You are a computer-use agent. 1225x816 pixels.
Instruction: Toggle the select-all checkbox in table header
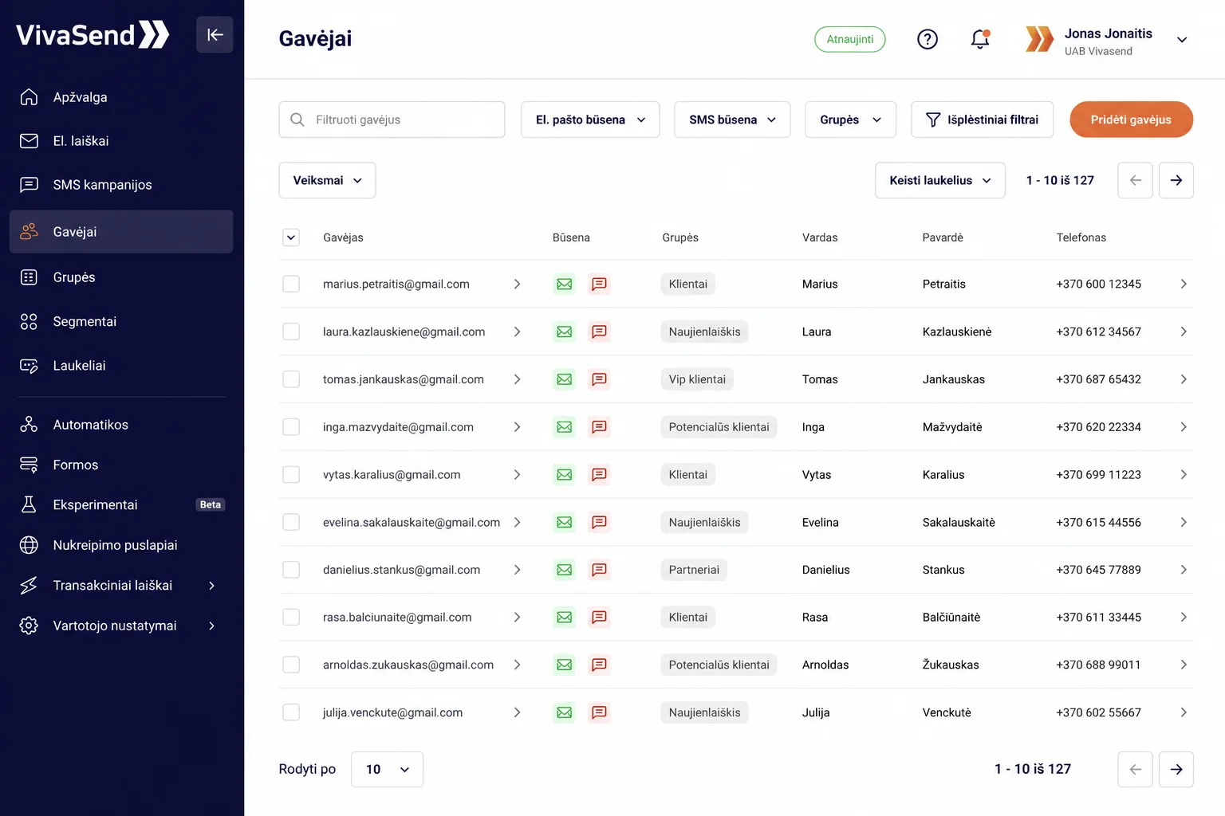pyautogui.click(x=291, y=237)
